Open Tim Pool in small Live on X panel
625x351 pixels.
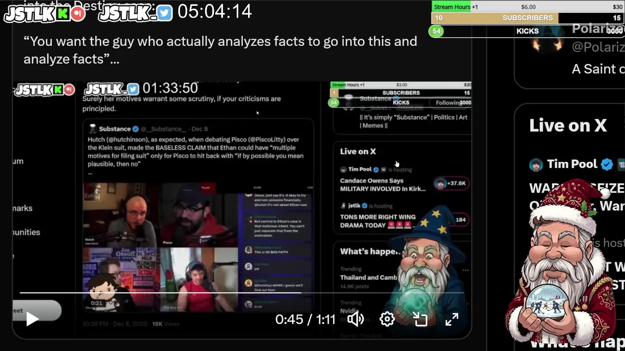[360, 169]
